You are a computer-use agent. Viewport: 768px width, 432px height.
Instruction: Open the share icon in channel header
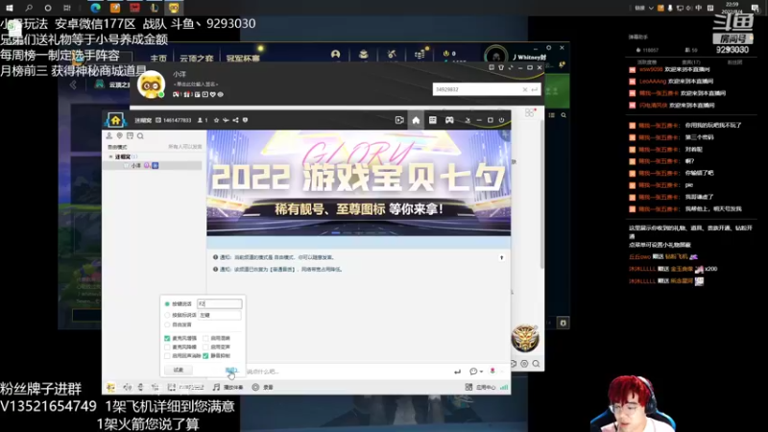[235, 120]
